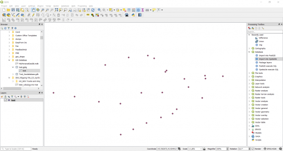Click the Refresh icon in Browser panel
Viewport: 283px width, 151px height.
(6, 28)
